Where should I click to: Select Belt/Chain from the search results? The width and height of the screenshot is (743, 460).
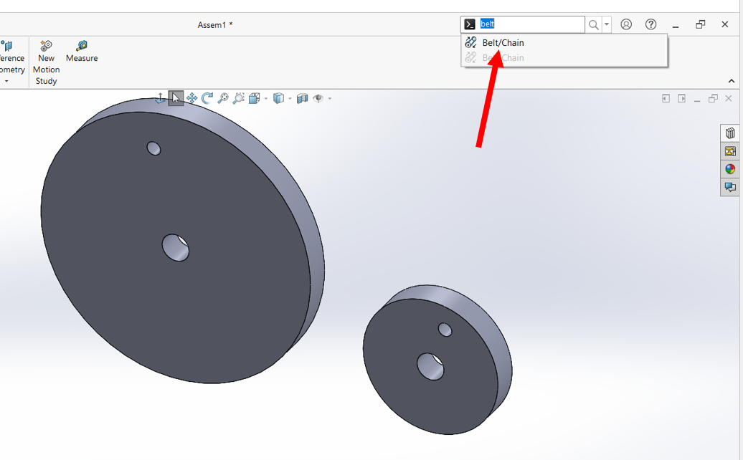tap(502, 42)
